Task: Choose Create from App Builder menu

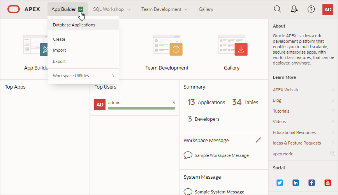Action: click(83, 39)
